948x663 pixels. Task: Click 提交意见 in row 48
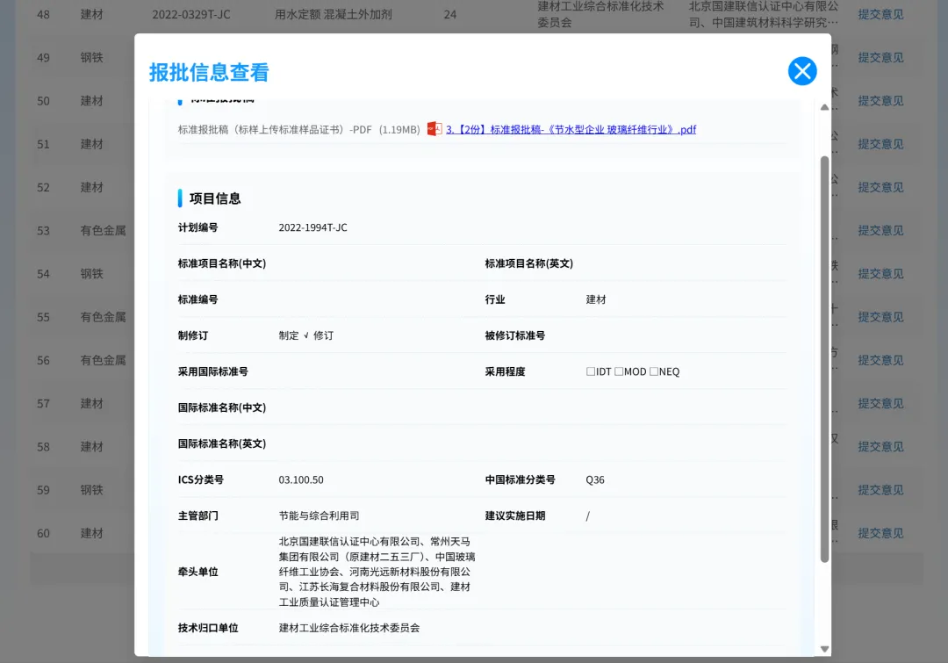click(880, 15)
